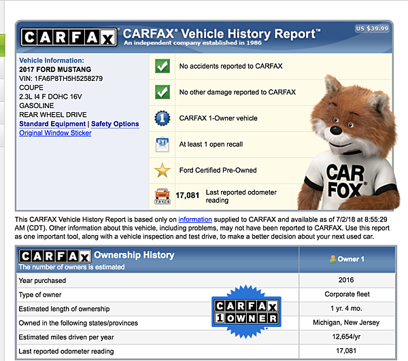Screen dimensions: 408x361
Task: Click the 'Type of owner' row label
Action: (40, 294)
